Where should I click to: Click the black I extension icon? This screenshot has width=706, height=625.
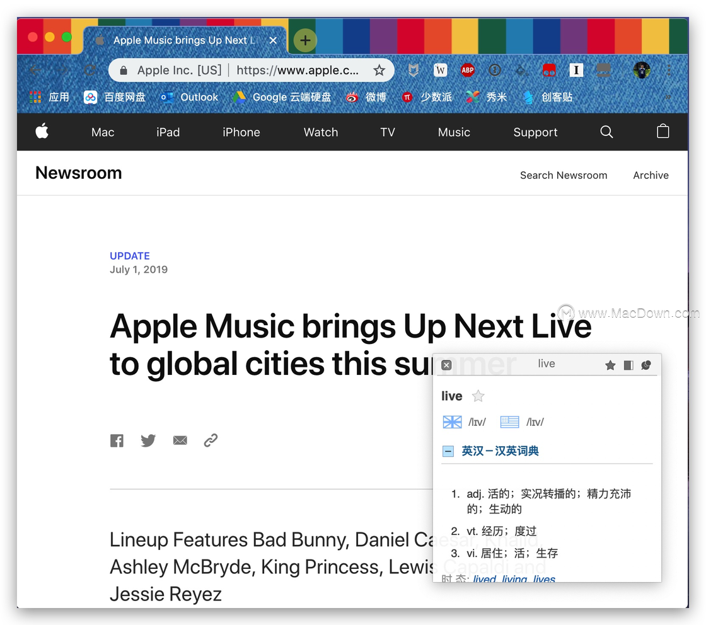pyautogui.click(x=576, y=70)
